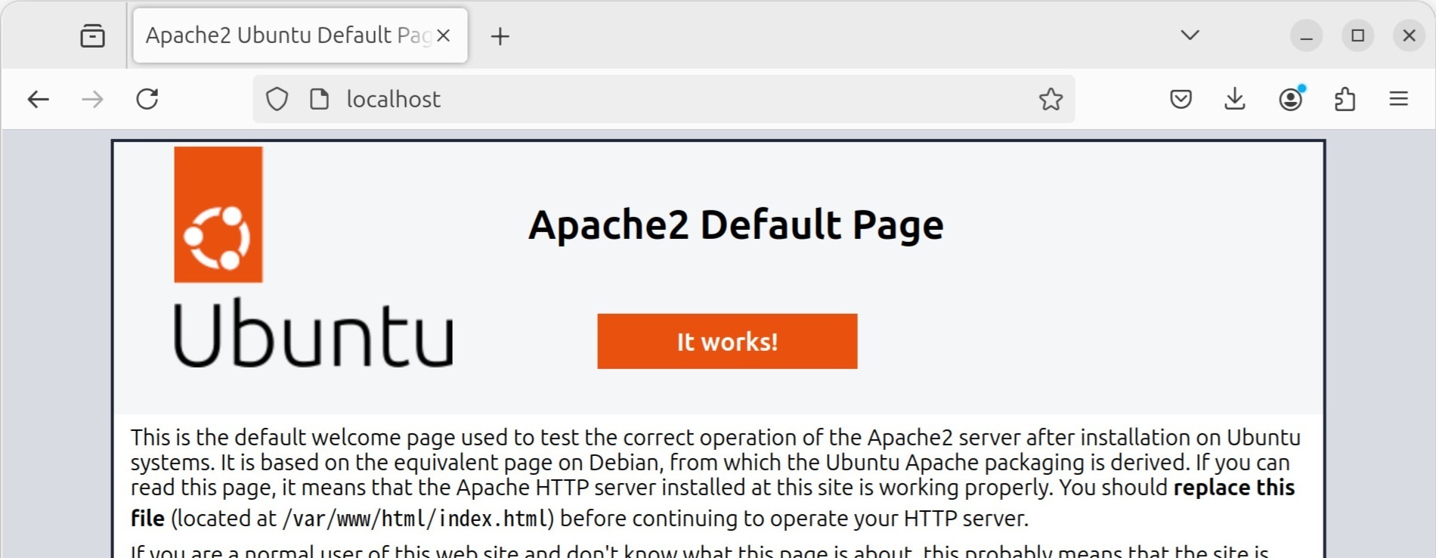This screenshot has height=558, width=1436.
Task: Go forward with the right arrow
Action: (92, 99)
